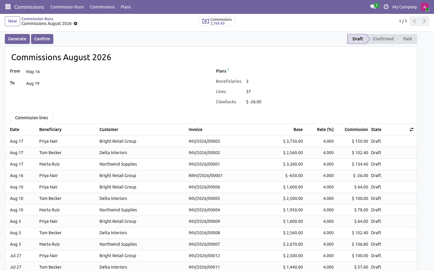This screenshot has width=434, height=271.
Task: Open optional columns adjust settings icon
Action: [411, 129]
